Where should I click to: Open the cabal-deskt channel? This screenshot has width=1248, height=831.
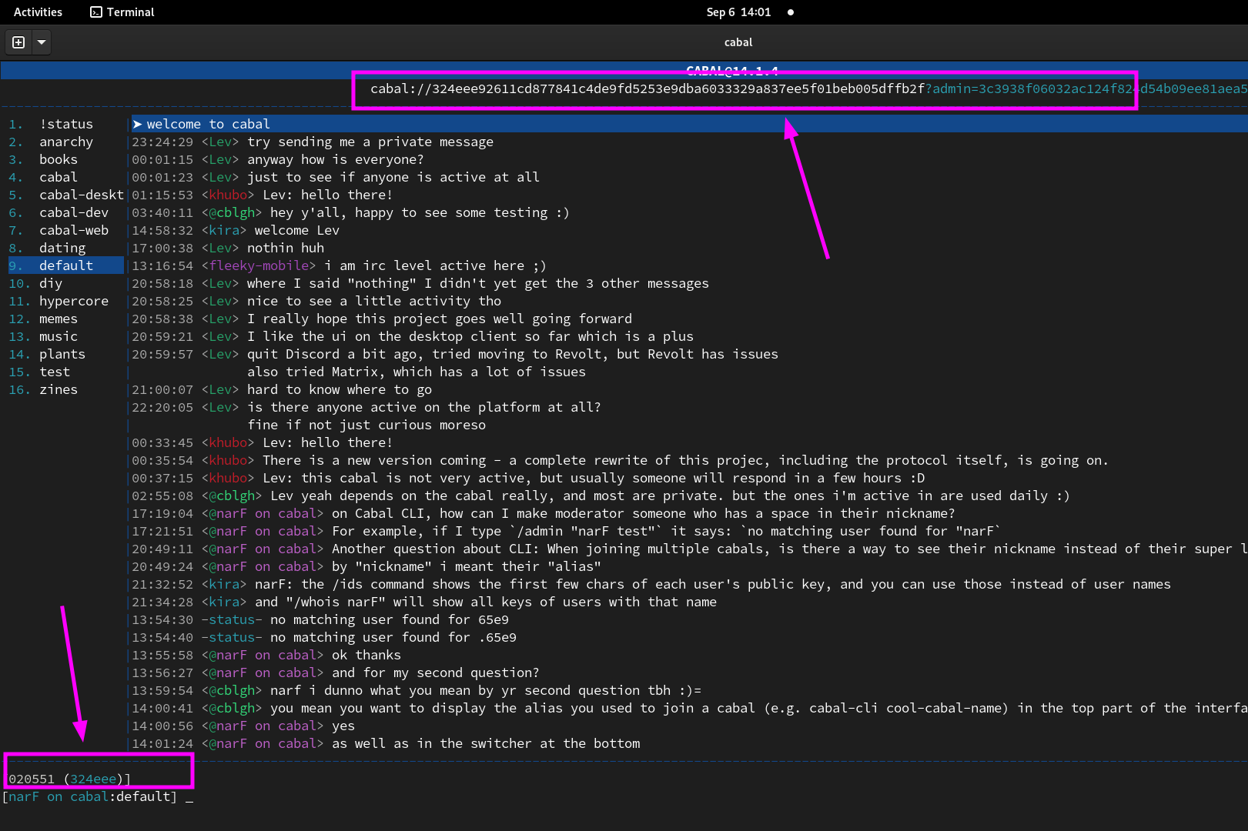[x=65, y=195]
